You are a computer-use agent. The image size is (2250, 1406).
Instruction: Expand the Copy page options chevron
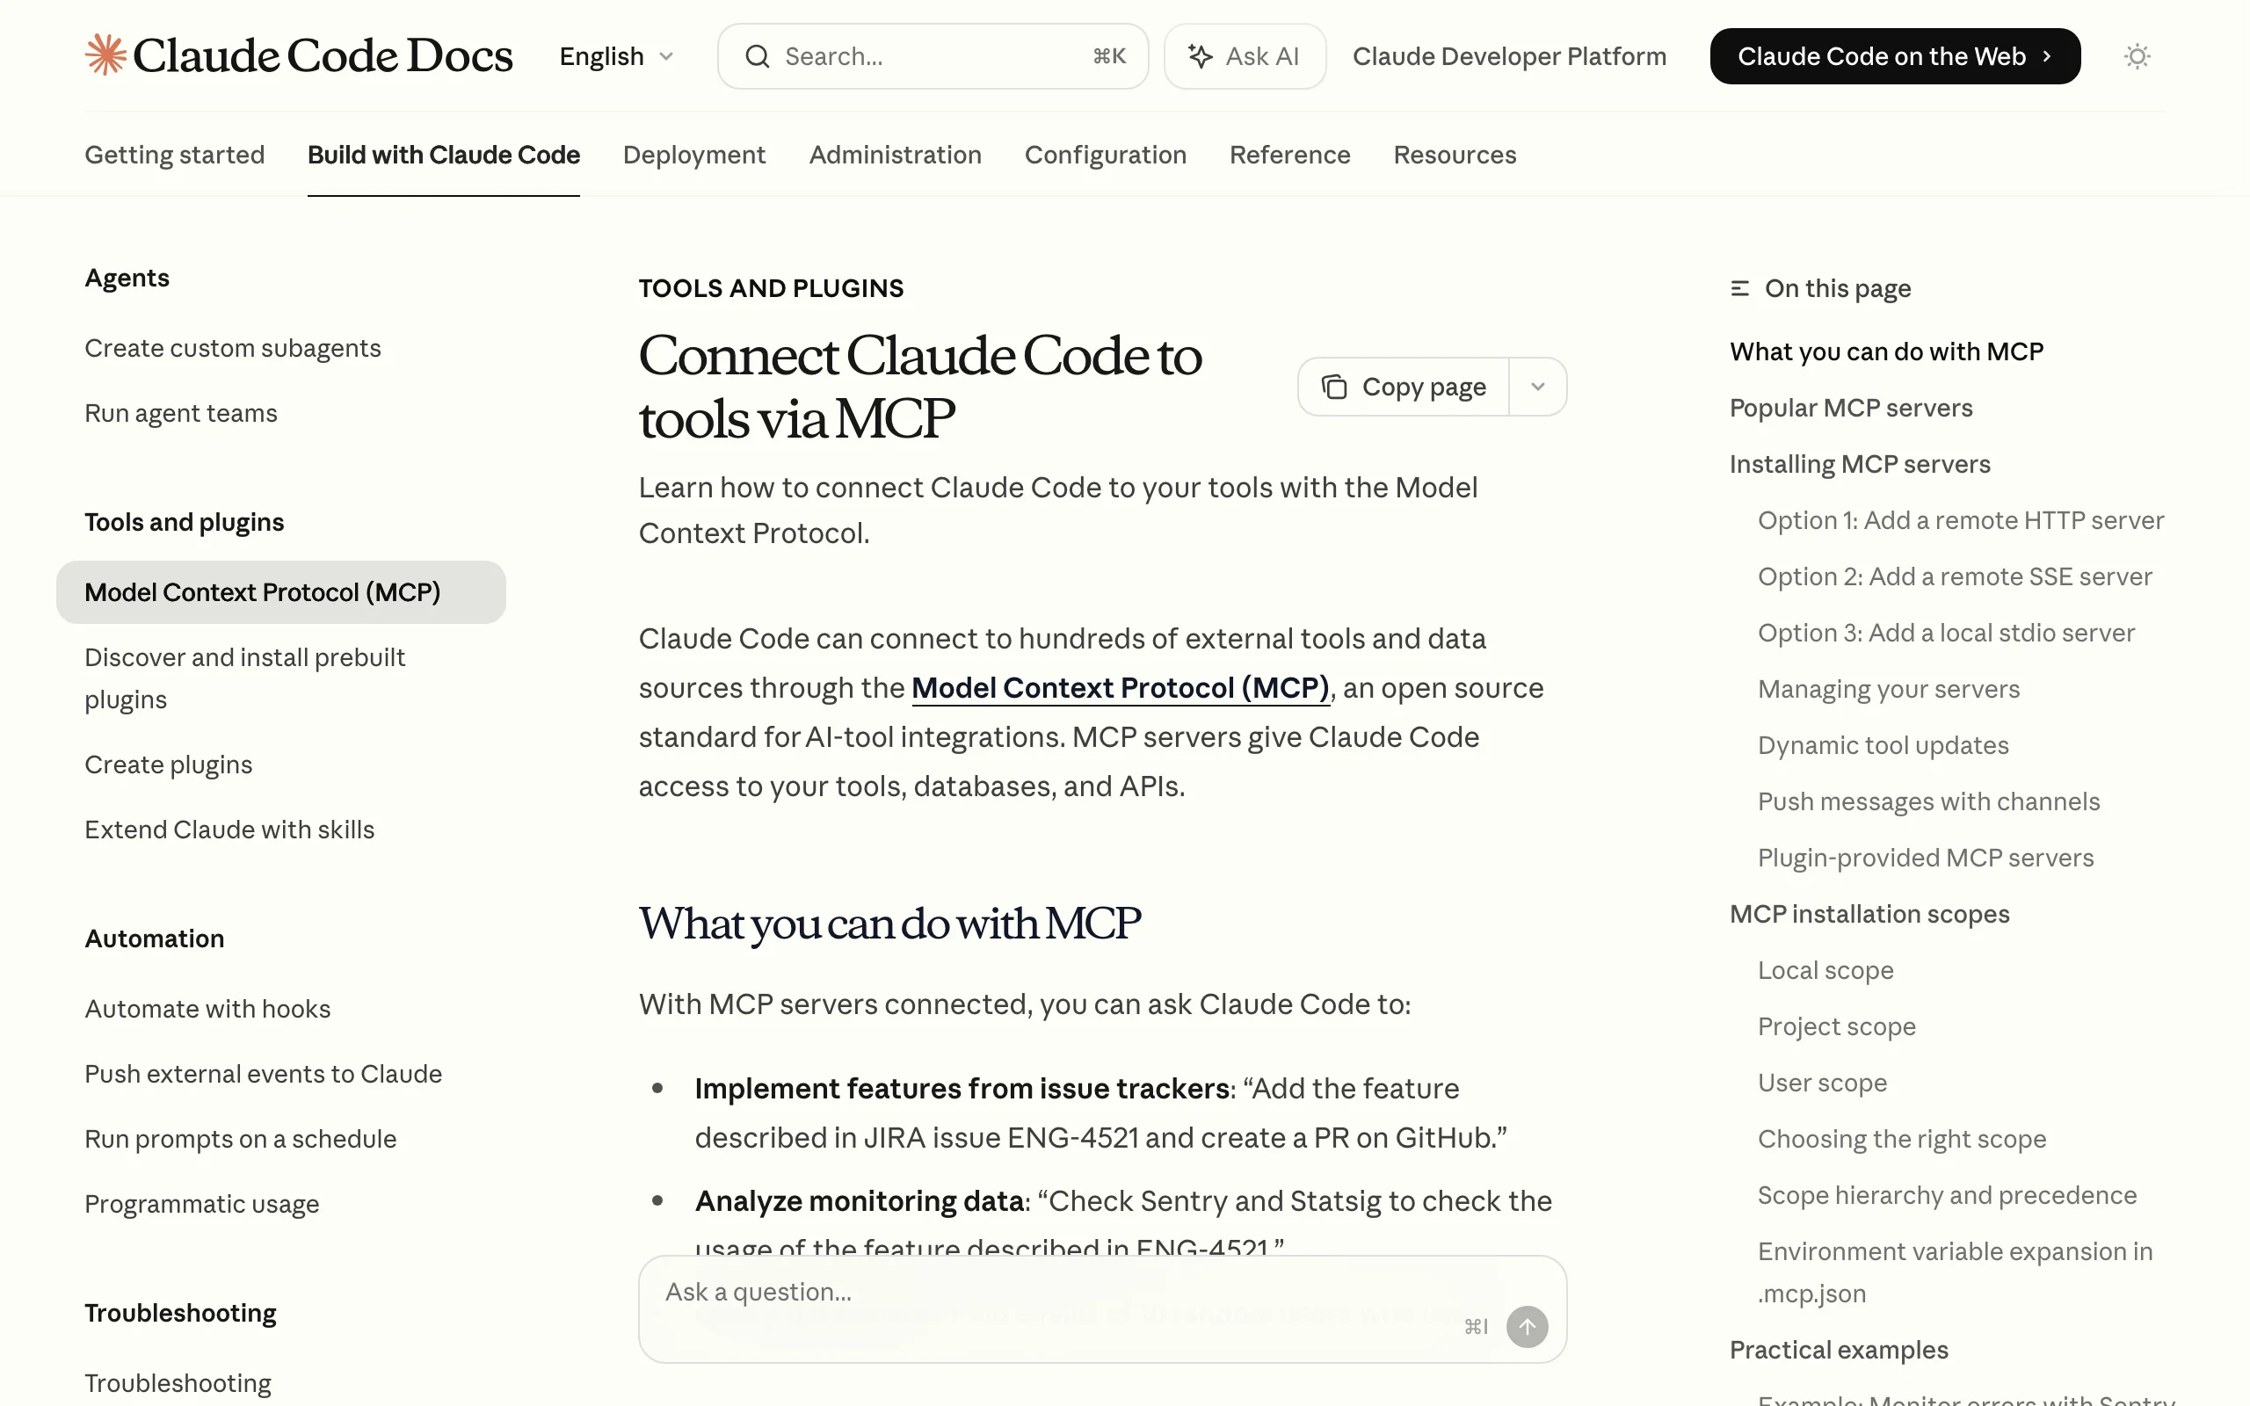click(x=1538, y=387)
